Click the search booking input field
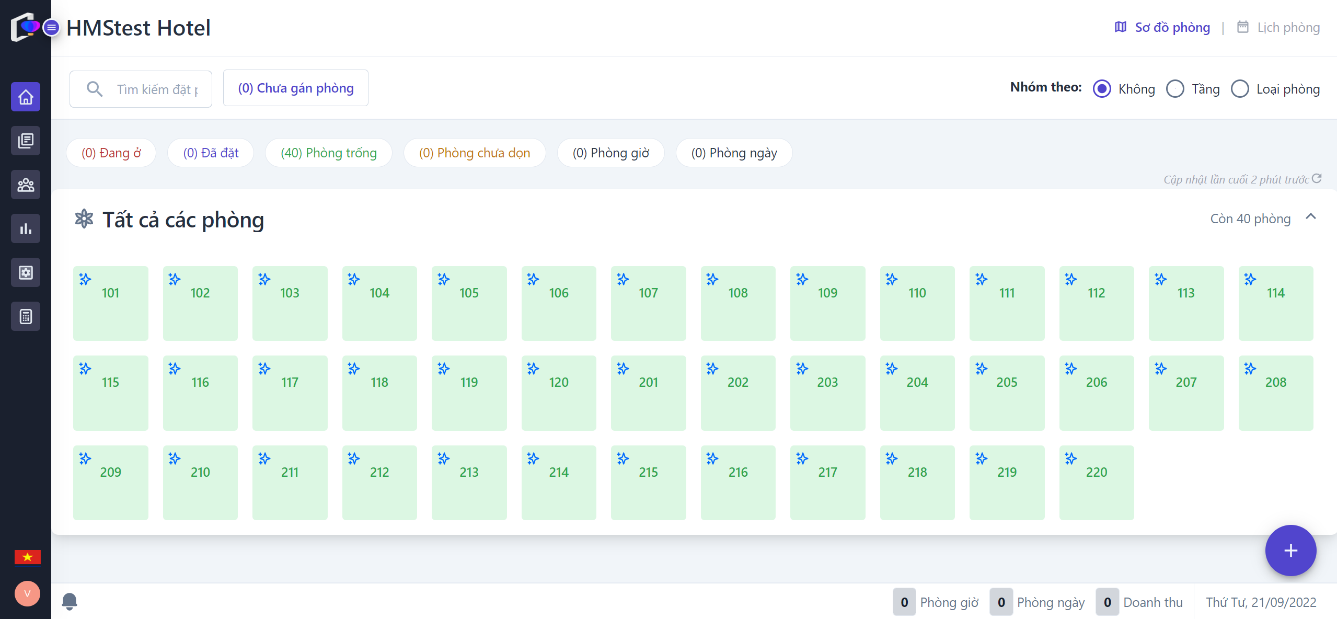1337x619 pixels. [x=157, y=89]
